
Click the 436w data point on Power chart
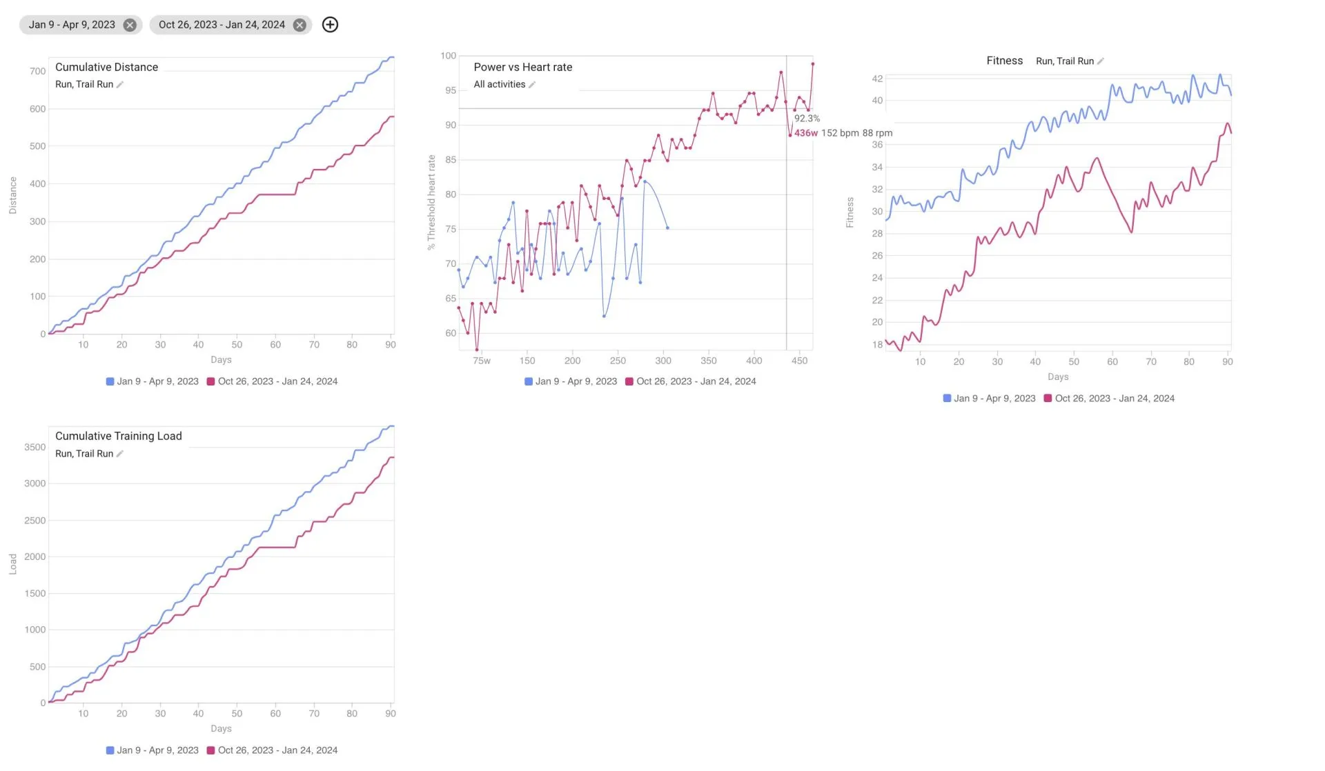(790, 135)
